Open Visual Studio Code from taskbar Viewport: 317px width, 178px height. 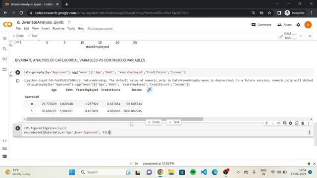pyautogui.click(x=204, y=172)
